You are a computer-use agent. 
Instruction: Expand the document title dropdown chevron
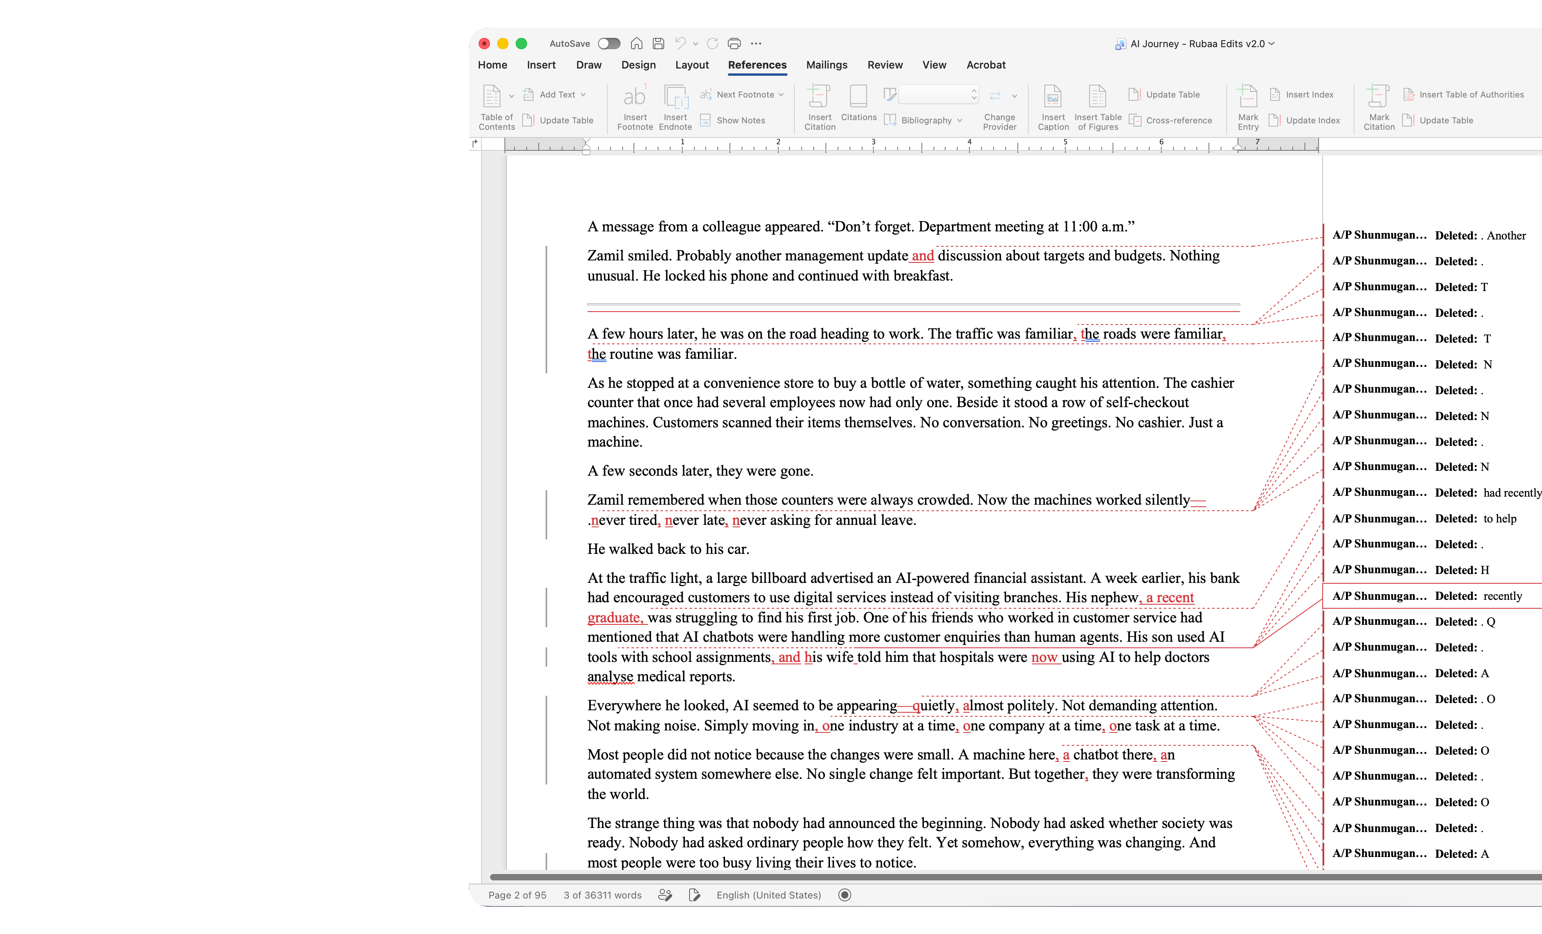coord(1272,43)
